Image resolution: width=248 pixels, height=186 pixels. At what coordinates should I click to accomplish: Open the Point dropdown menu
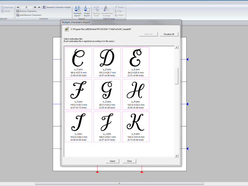pyautogui.click(x=120, y=7)
